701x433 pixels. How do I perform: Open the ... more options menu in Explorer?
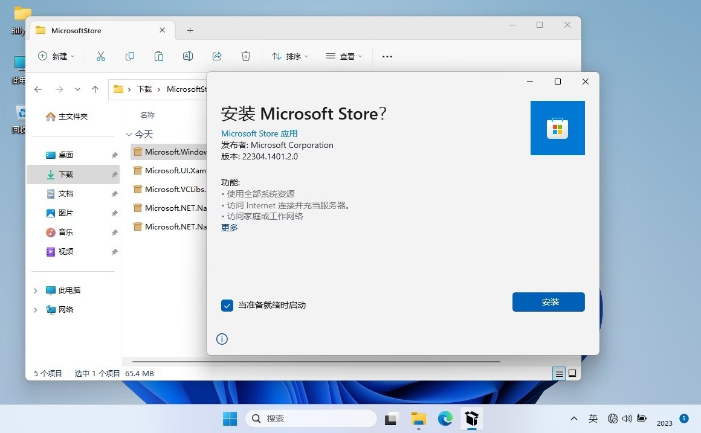[387, 56]
